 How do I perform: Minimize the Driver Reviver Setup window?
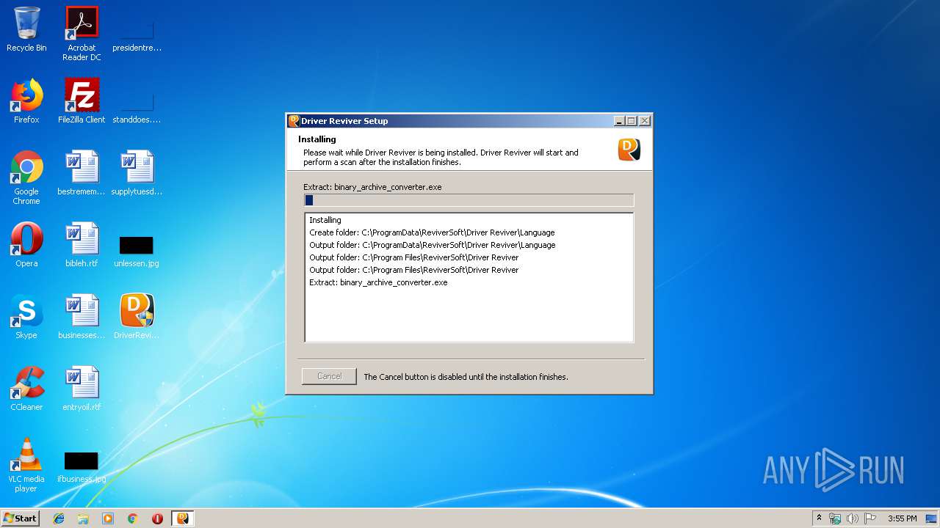[619, 121]
